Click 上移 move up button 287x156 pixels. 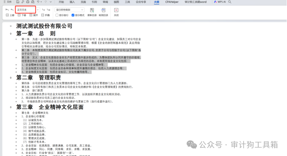pos(10,15)
